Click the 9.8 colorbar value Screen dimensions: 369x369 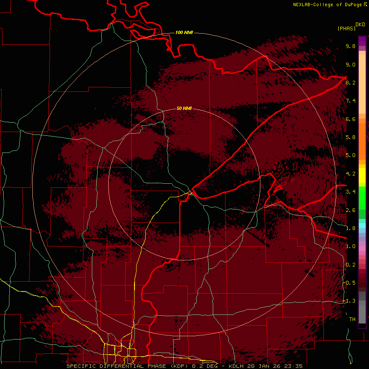click(x=351, y=46)
